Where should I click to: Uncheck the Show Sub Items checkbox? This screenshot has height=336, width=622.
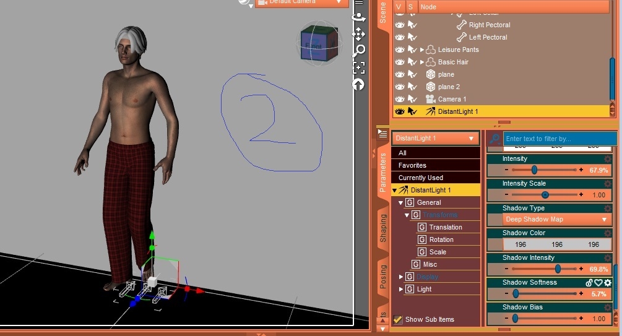click(x=397, y=319)
